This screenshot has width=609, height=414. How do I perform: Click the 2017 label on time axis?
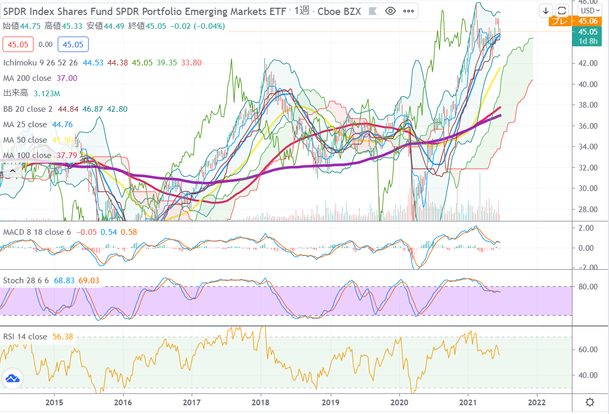[192, 402]
